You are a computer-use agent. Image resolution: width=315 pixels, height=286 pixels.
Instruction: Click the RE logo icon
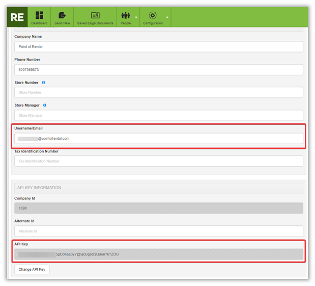[17, 16]
